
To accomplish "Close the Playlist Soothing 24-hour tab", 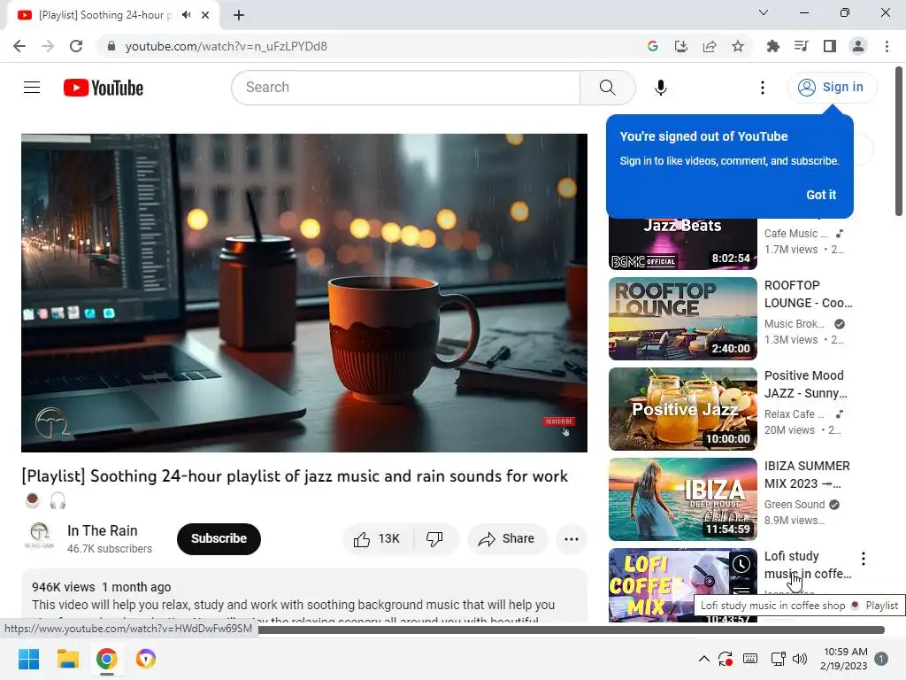I will 205,15.
